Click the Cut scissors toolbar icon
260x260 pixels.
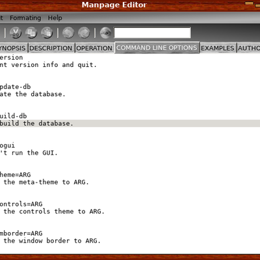(x=16, y=32)
